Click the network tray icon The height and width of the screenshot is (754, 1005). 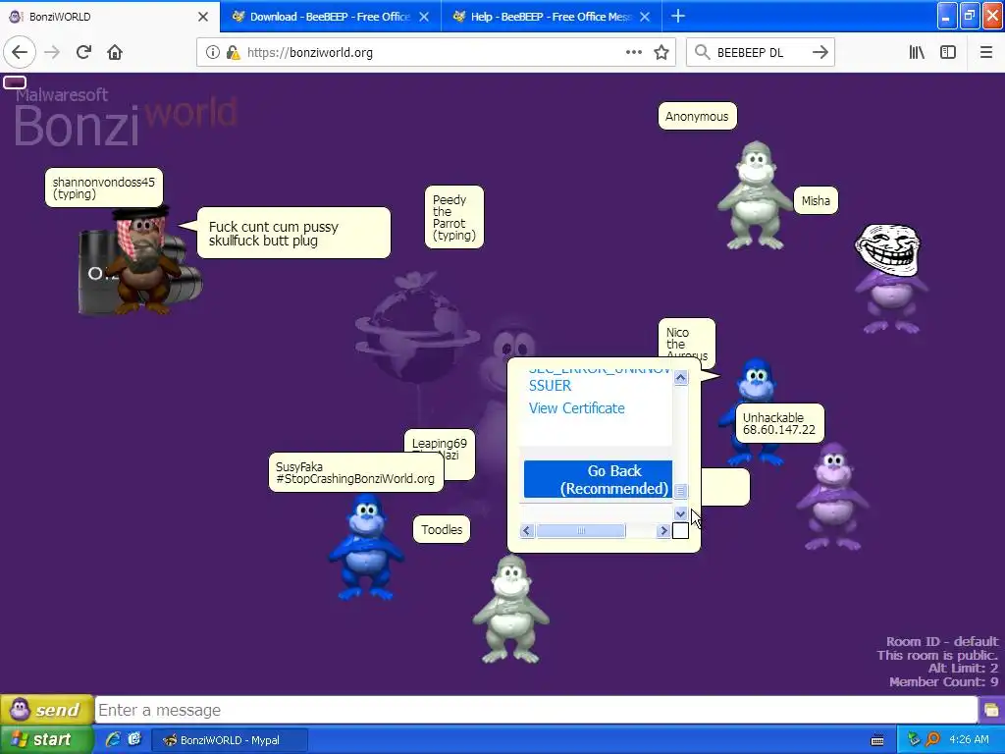point(914,739)
